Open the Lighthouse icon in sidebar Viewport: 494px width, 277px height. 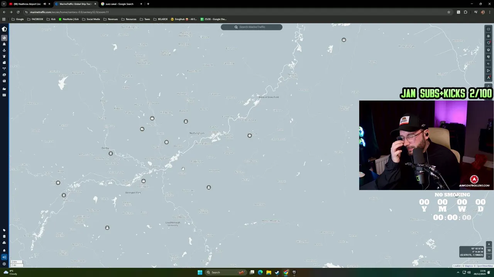coord(4,56)
